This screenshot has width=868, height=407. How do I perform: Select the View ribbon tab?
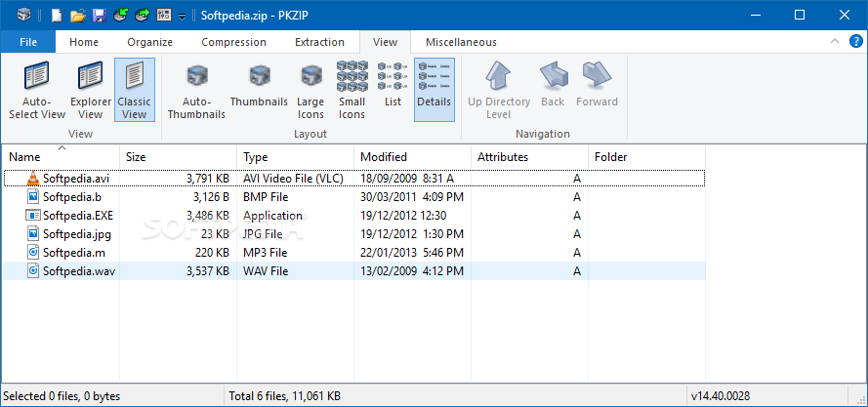(x=385, y=42)
